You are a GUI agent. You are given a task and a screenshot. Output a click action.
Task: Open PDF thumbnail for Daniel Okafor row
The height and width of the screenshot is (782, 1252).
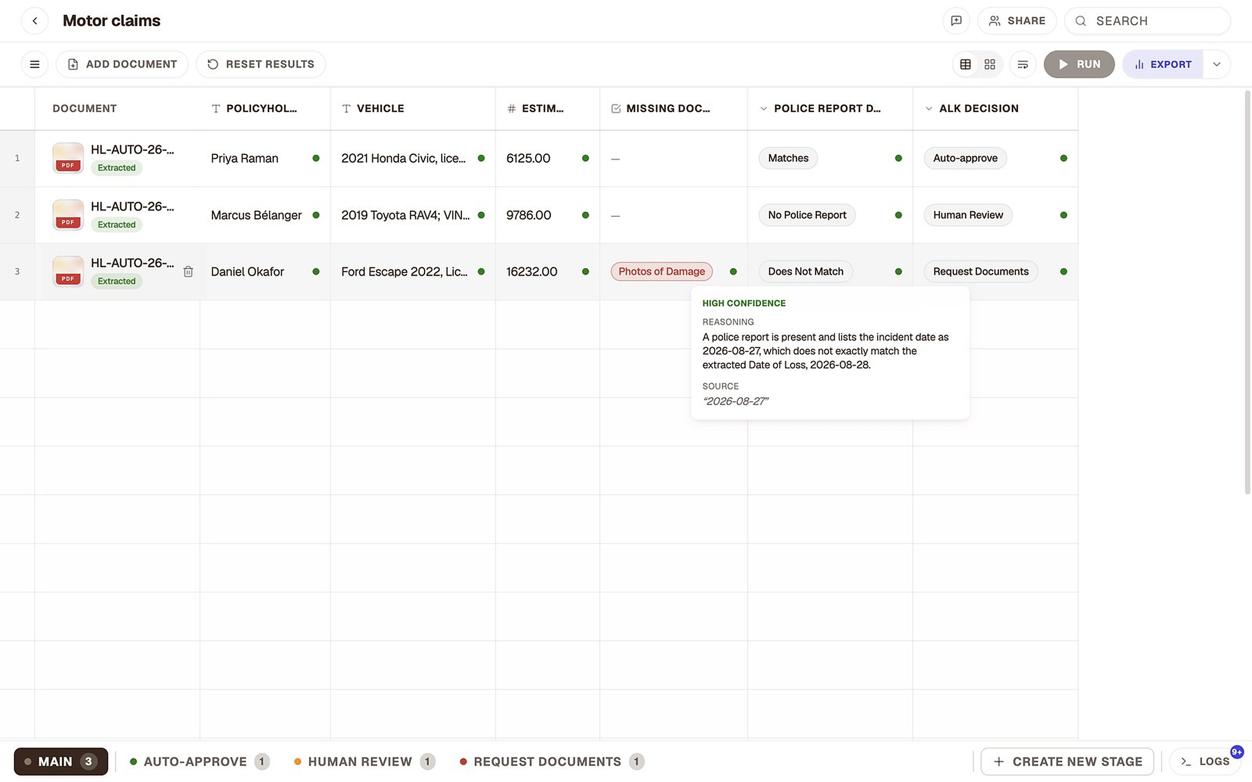pos(68,271)
